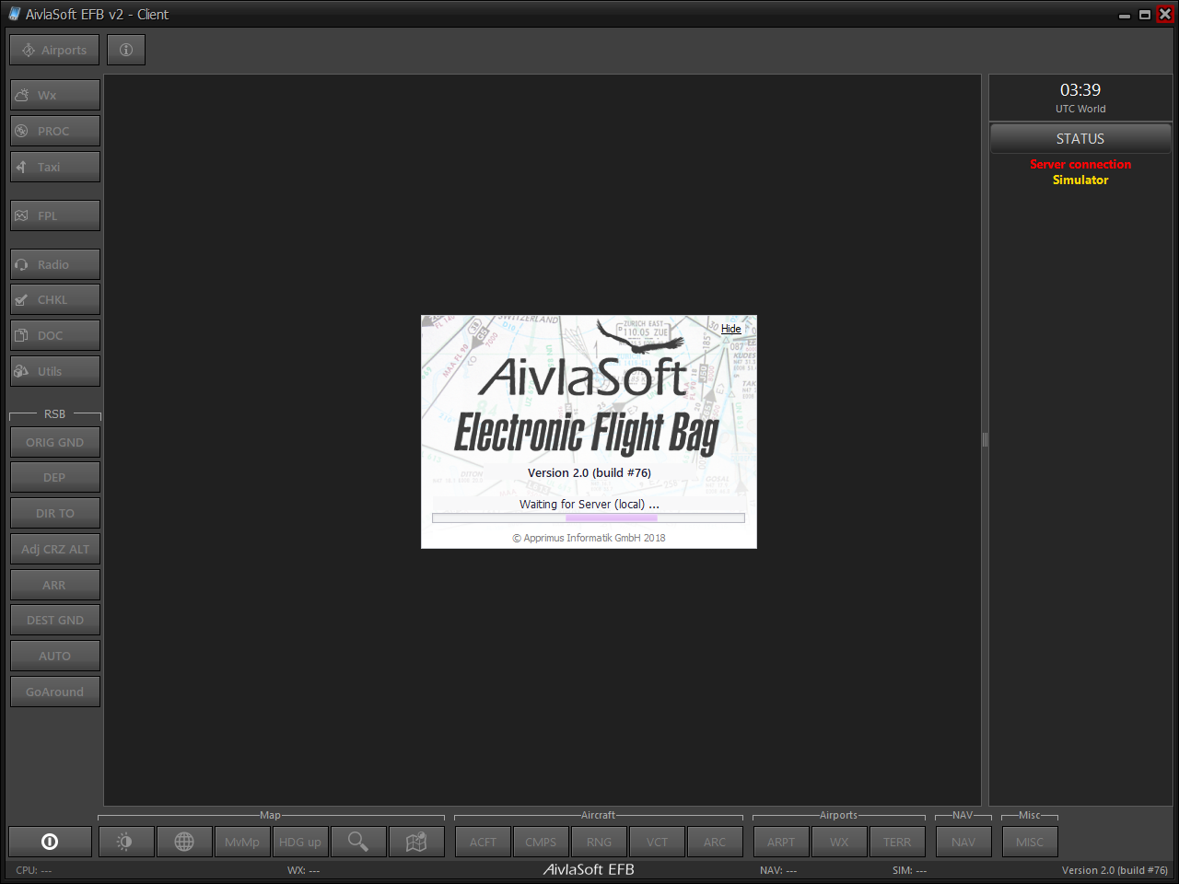Open the Airports button

(x=54, y=50)
